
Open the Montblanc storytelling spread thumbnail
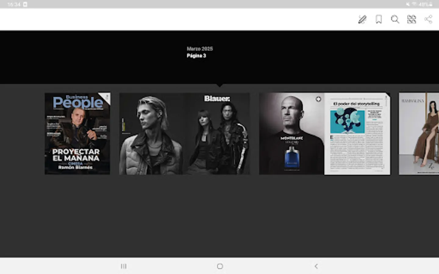pos(325,134)
